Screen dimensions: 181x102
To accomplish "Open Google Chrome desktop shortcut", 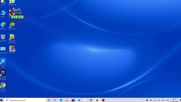I will pyautogui.click(x=3, y=87).
